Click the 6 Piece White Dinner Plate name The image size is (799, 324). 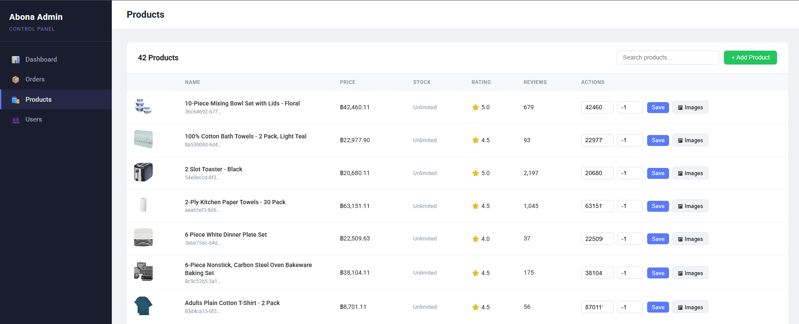point(226,235)
